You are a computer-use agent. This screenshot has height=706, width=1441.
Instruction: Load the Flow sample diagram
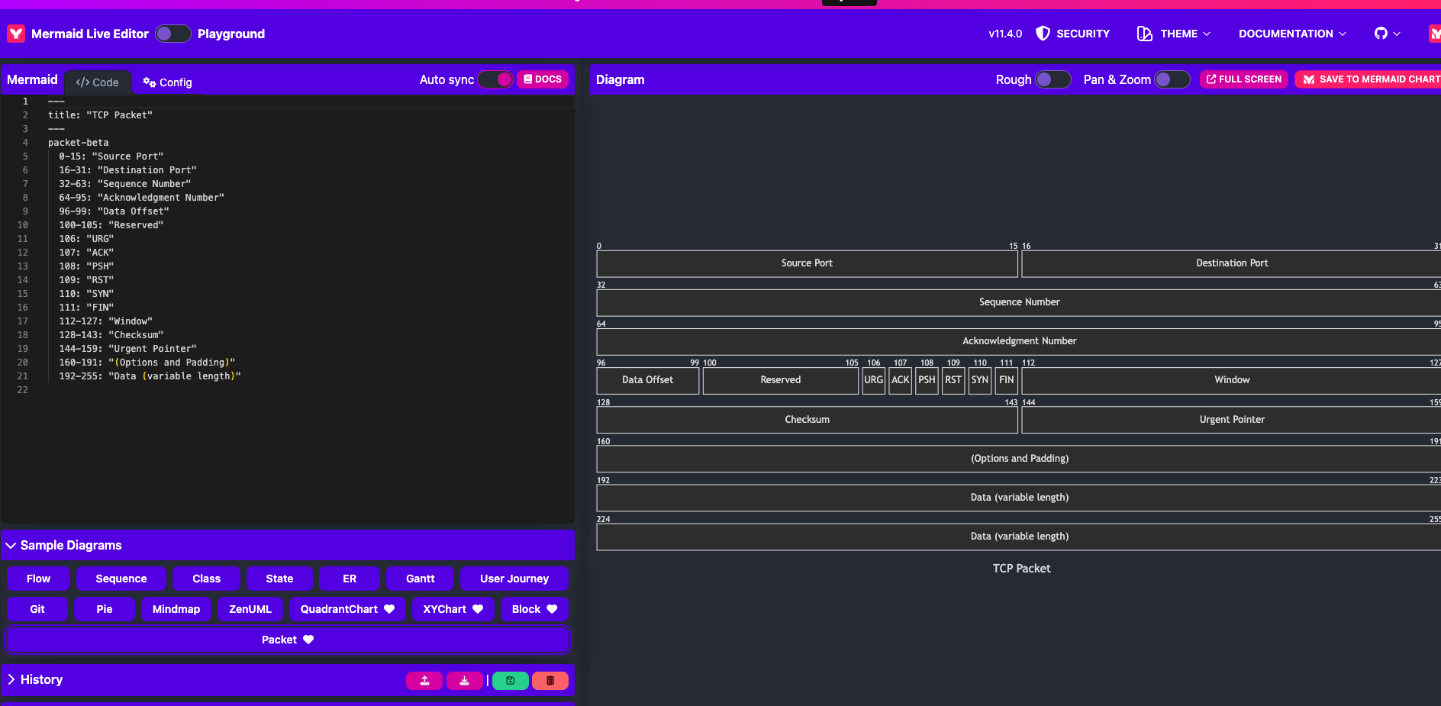click(x=38, y=579)
